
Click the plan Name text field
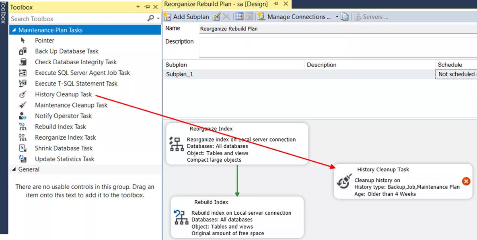pos(338,29)
